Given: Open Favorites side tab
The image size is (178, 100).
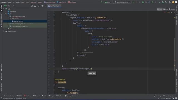Looking at the screenshot, I should point(1,77).
